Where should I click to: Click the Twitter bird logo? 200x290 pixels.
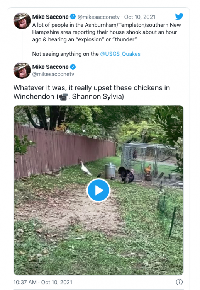coord(179,17)
